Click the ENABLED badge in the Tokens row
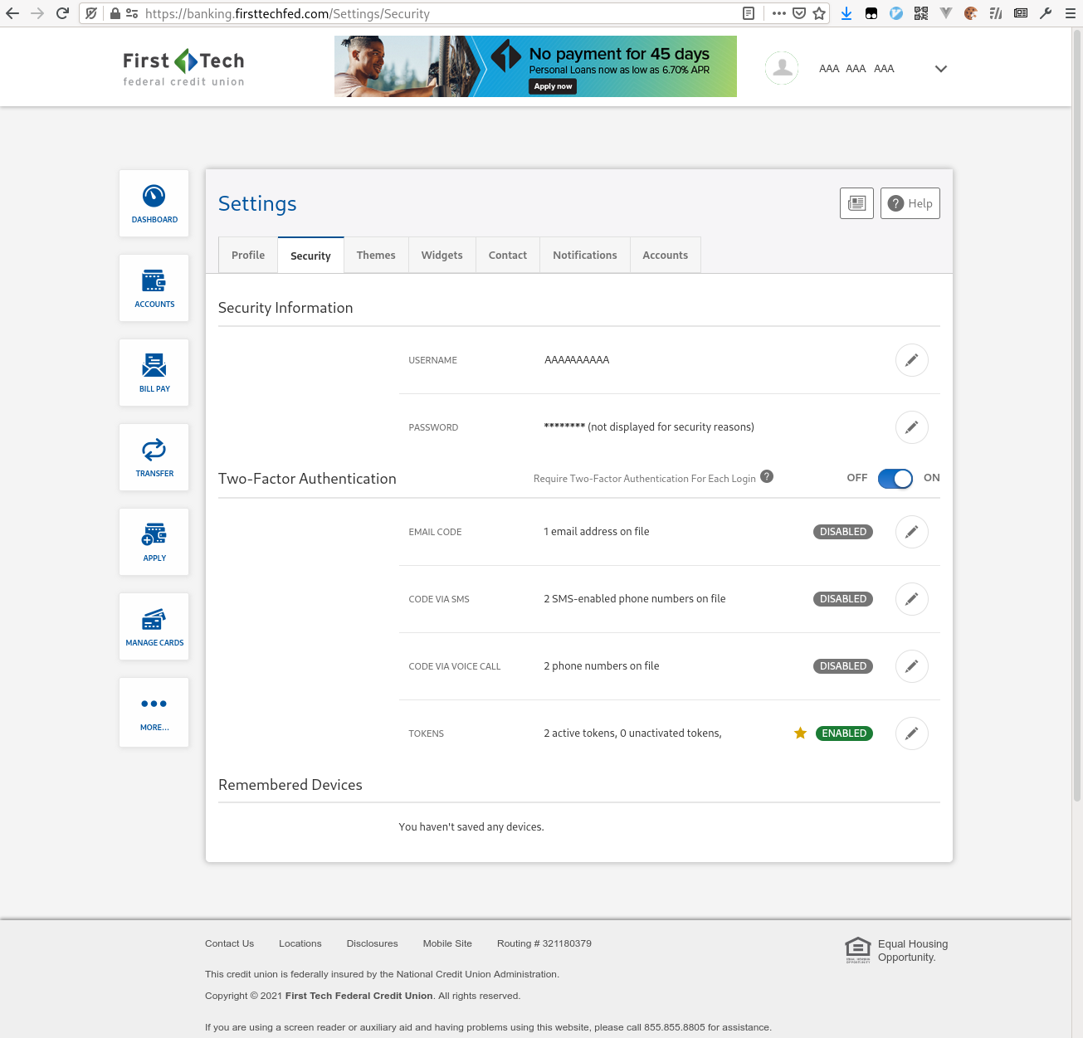 click(844, 733)
